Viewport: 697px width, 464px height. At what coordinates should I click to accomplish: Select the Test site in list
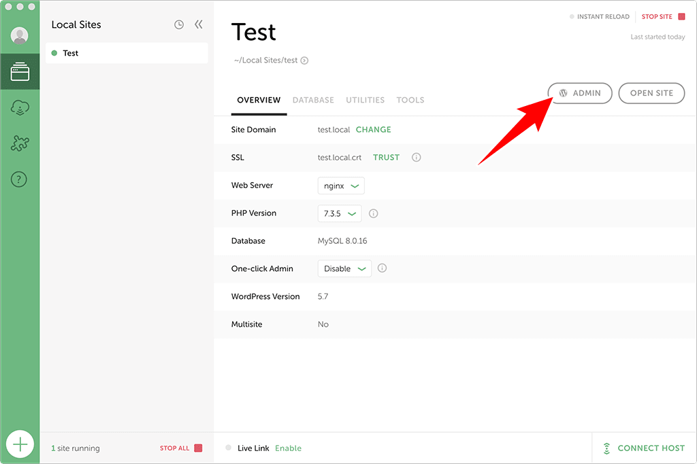coord(127,53)
